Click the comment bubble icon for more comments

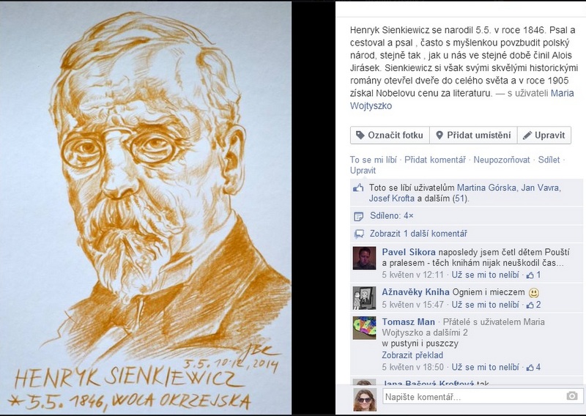click(359, 234)
